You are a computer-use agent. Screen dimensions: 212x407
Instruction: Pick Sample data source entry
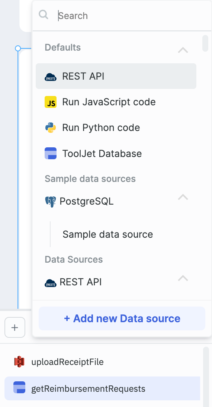click(x=108, y=234)
